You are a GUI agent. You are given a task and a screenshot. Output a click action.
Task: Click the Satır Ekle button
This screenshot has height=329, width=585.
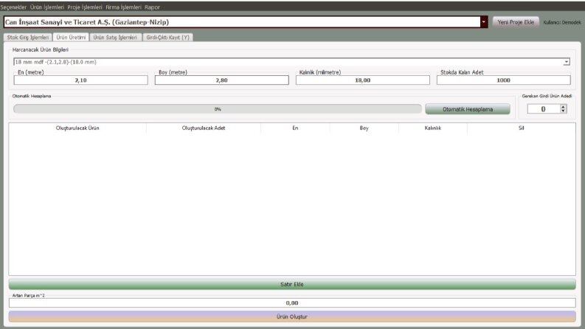coord(291,284)
